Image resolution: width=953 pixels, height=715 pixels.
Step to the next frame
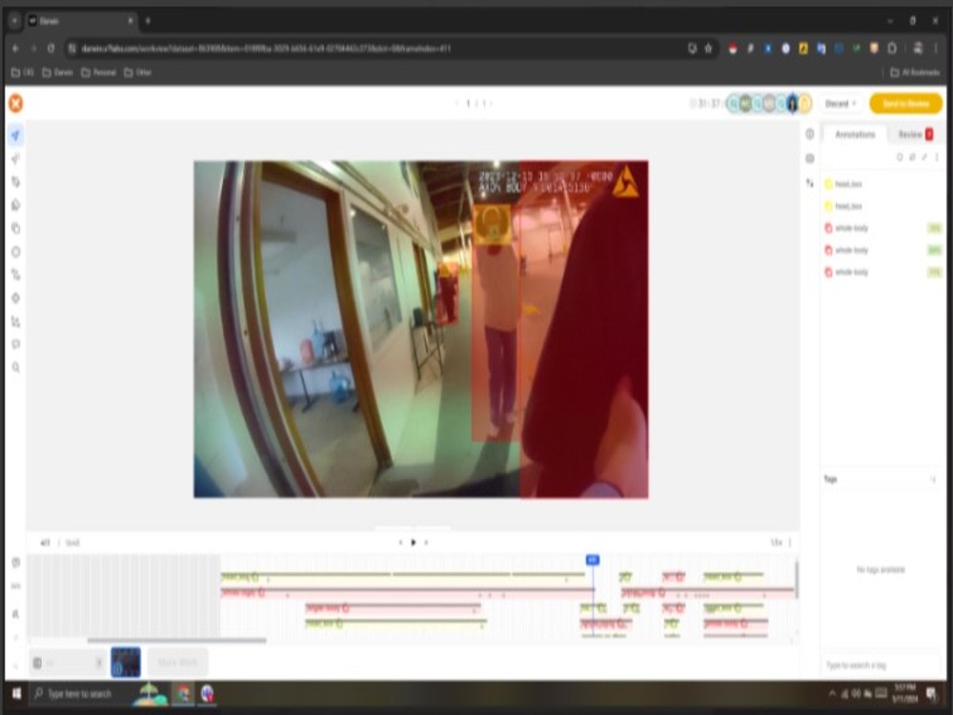[426, 542]
